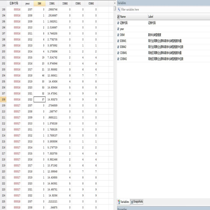Select row number 208 header
The height and width of the screenshot is (210, 210).
point(3,99)
